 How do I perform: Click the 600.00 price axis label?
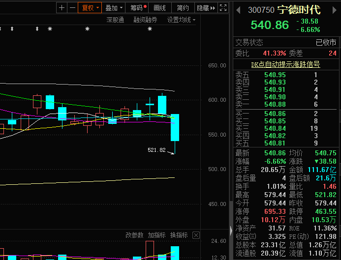point(217,100)
